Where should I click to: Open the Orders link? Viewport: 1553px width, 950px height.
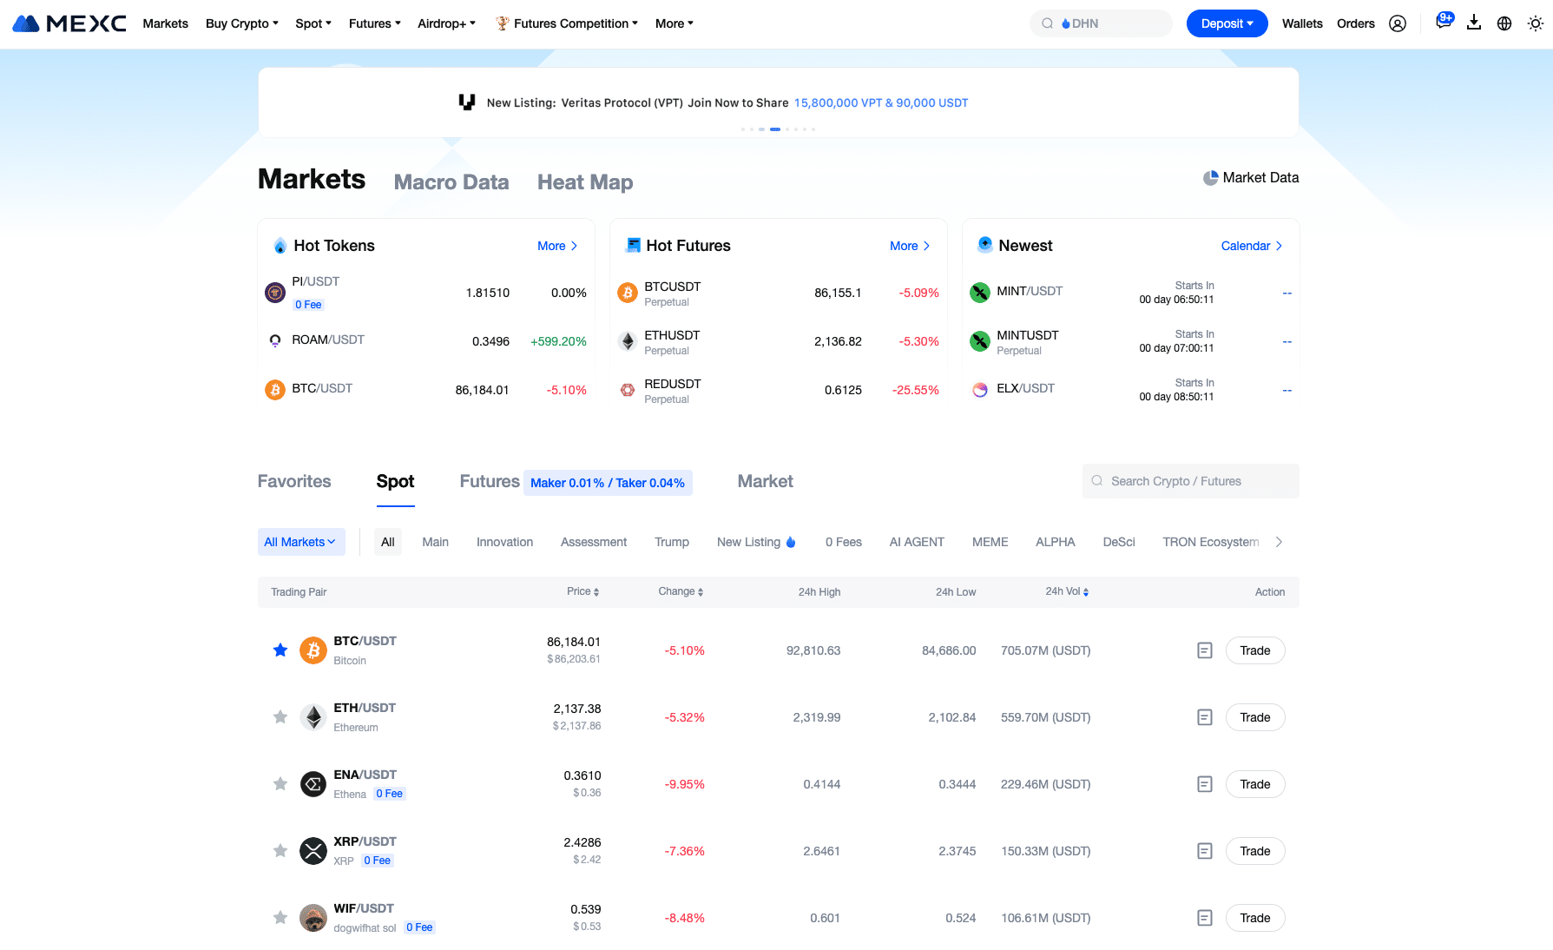pos(1356,23)
